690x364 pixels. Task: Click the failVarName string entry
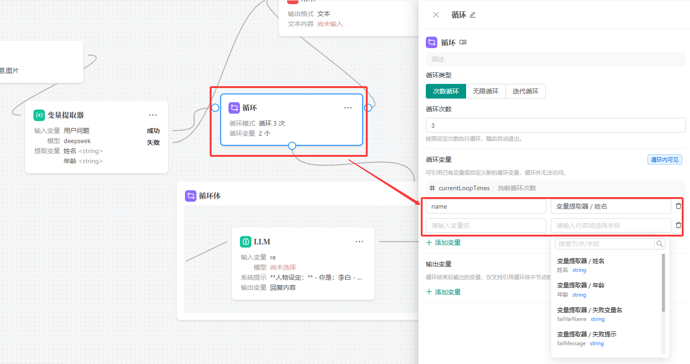(581, 319)
